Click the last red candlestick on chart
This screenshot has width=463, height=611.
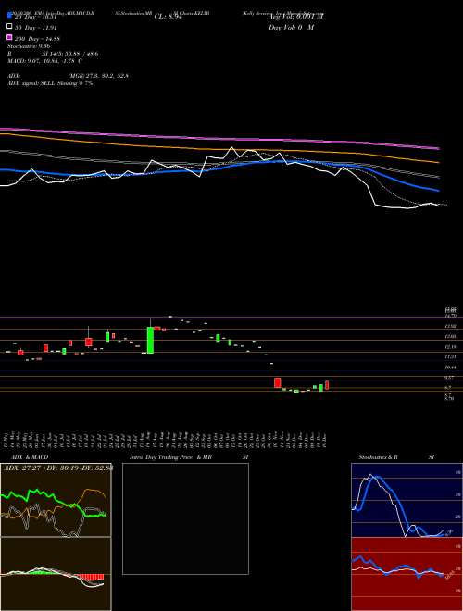click(327, 385)
